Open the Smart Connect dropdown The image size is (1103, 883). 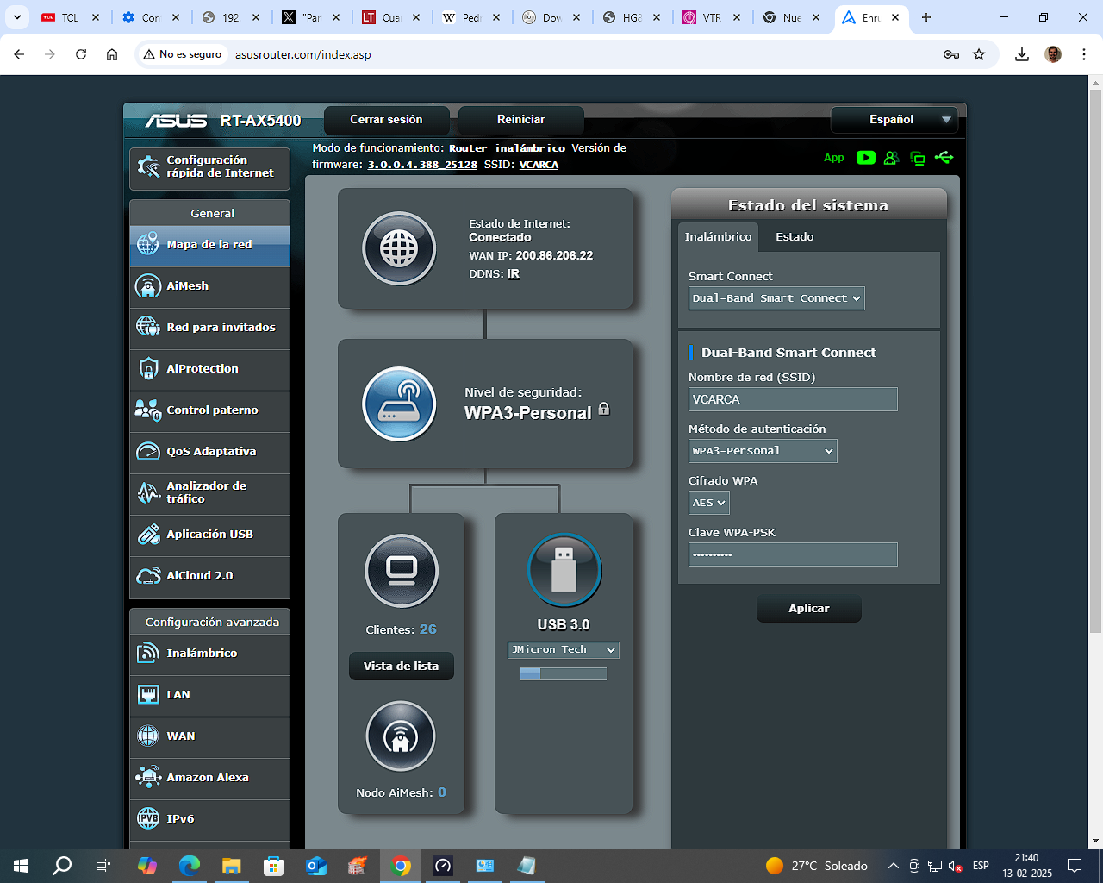click(776, 298)
